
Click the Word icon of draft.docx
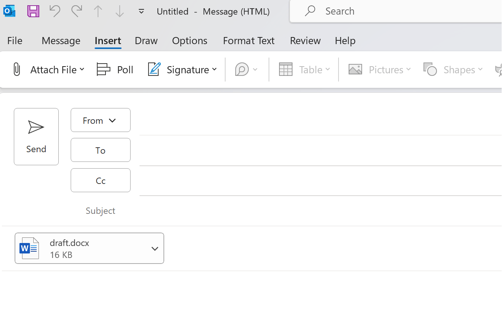(x=29, y=248)
